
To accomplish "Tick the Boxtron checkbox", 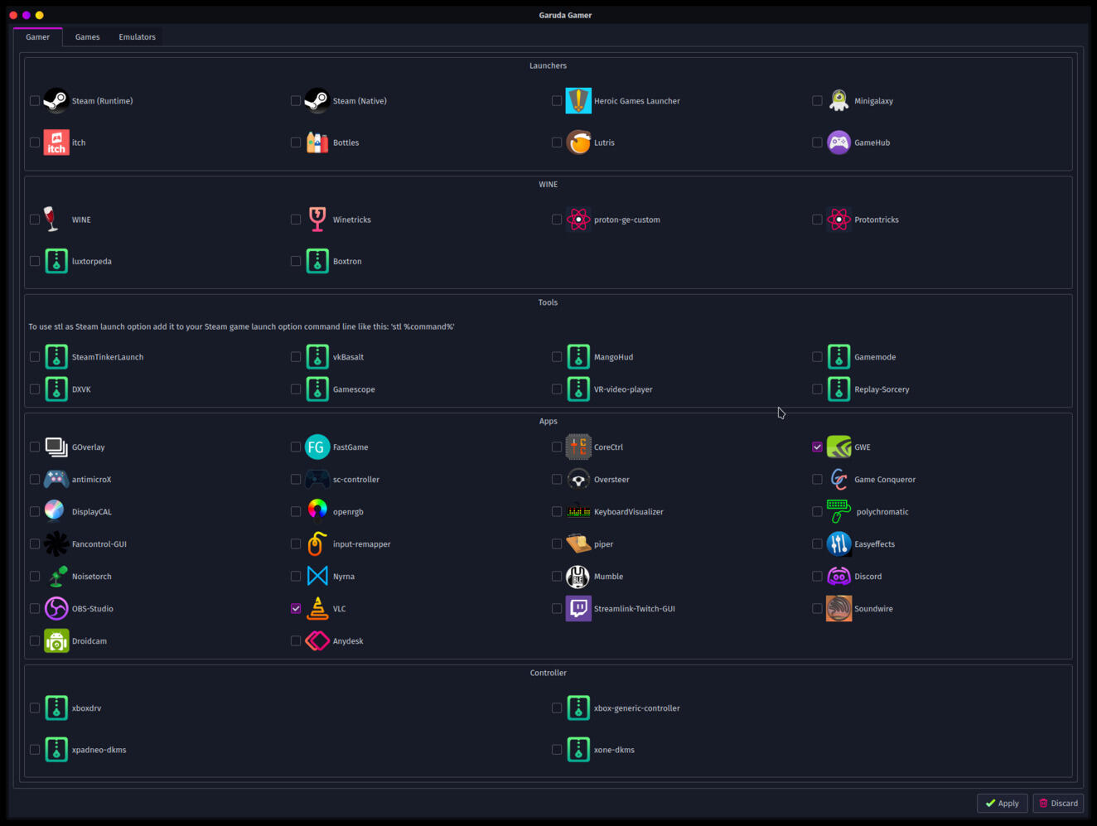I will [296, 261].
